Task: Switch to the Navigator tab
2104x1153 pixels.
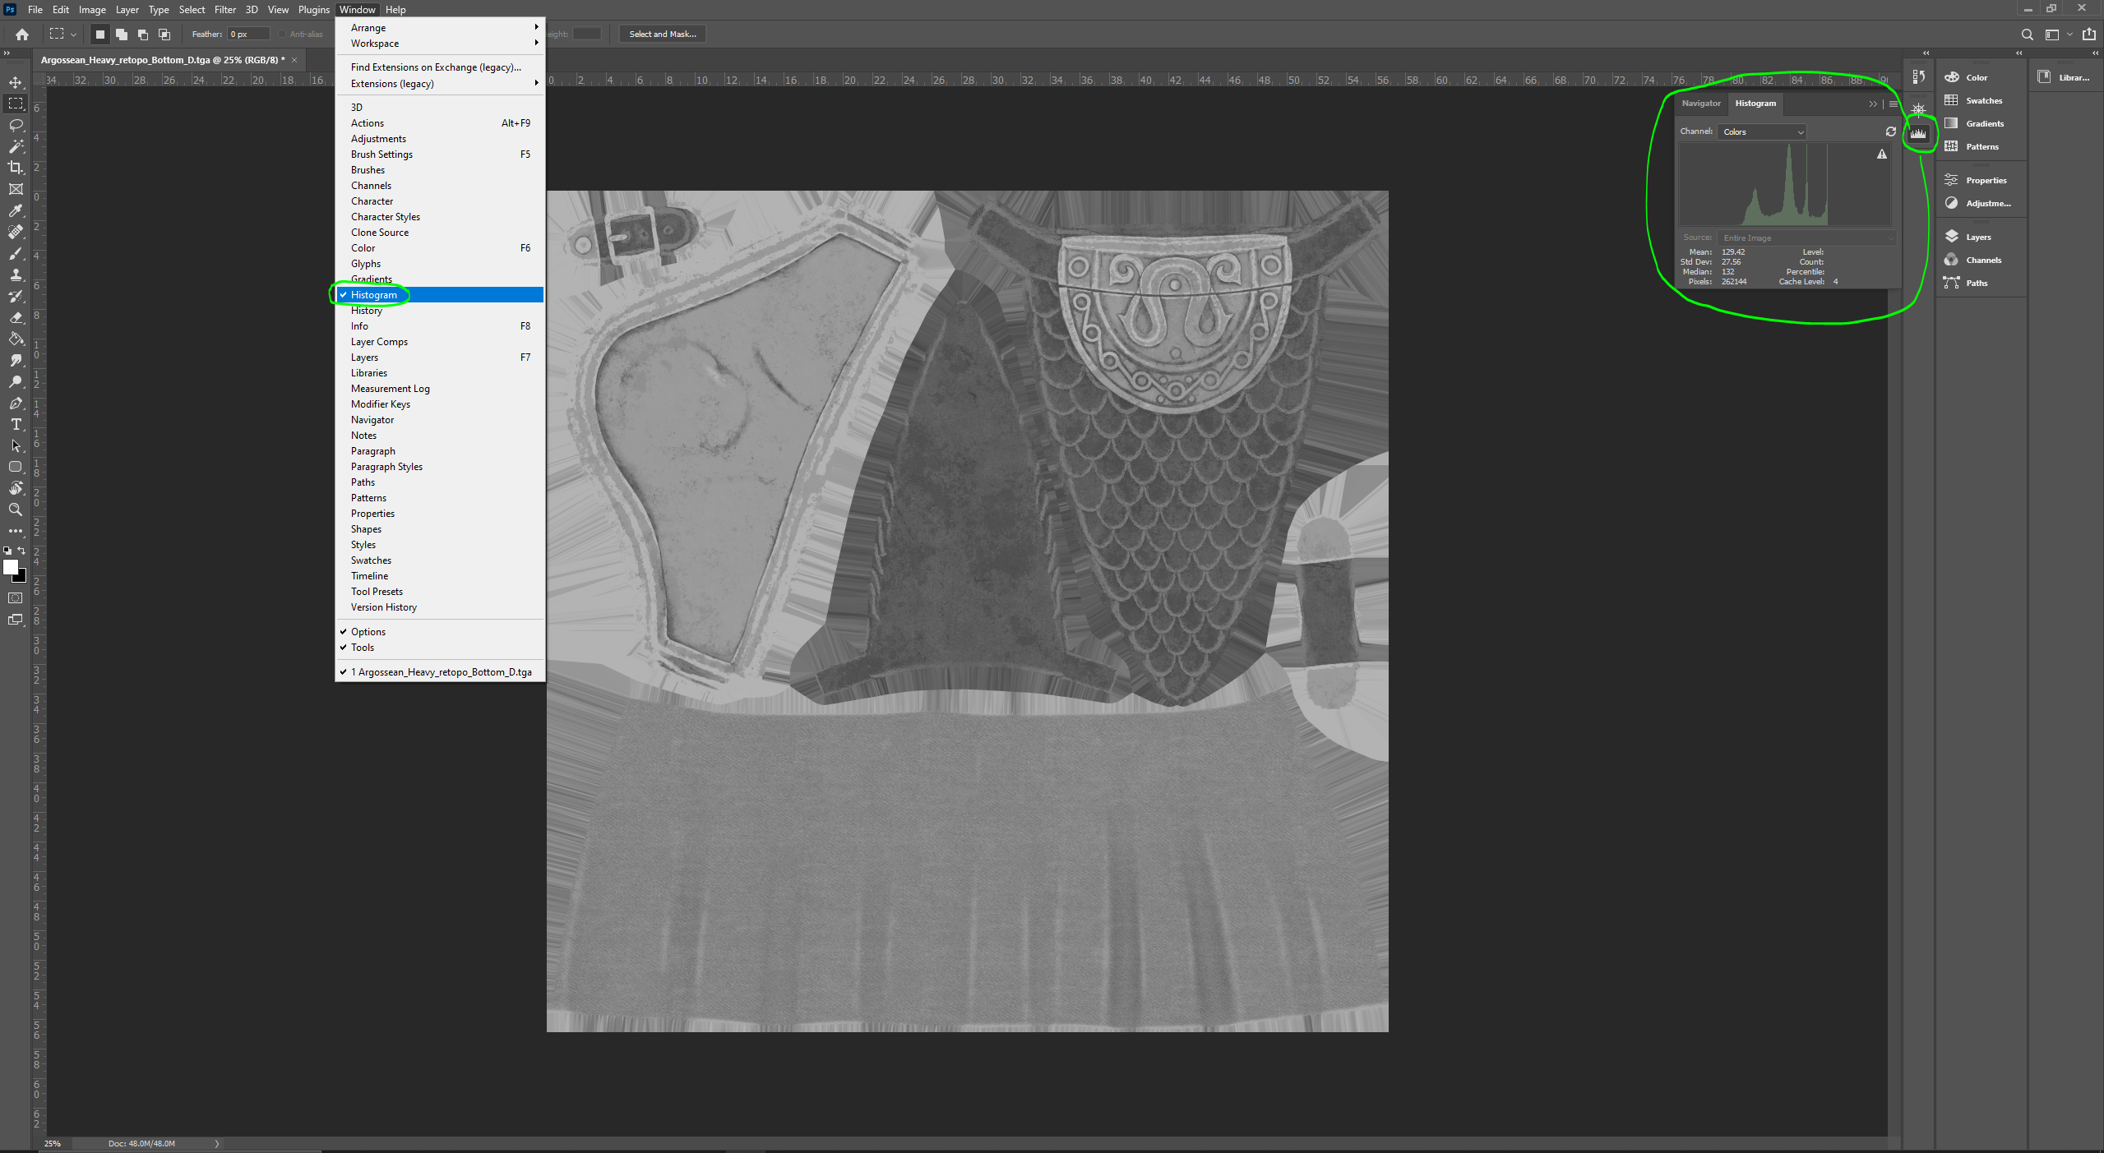Action: click(x=1700, y=104)
